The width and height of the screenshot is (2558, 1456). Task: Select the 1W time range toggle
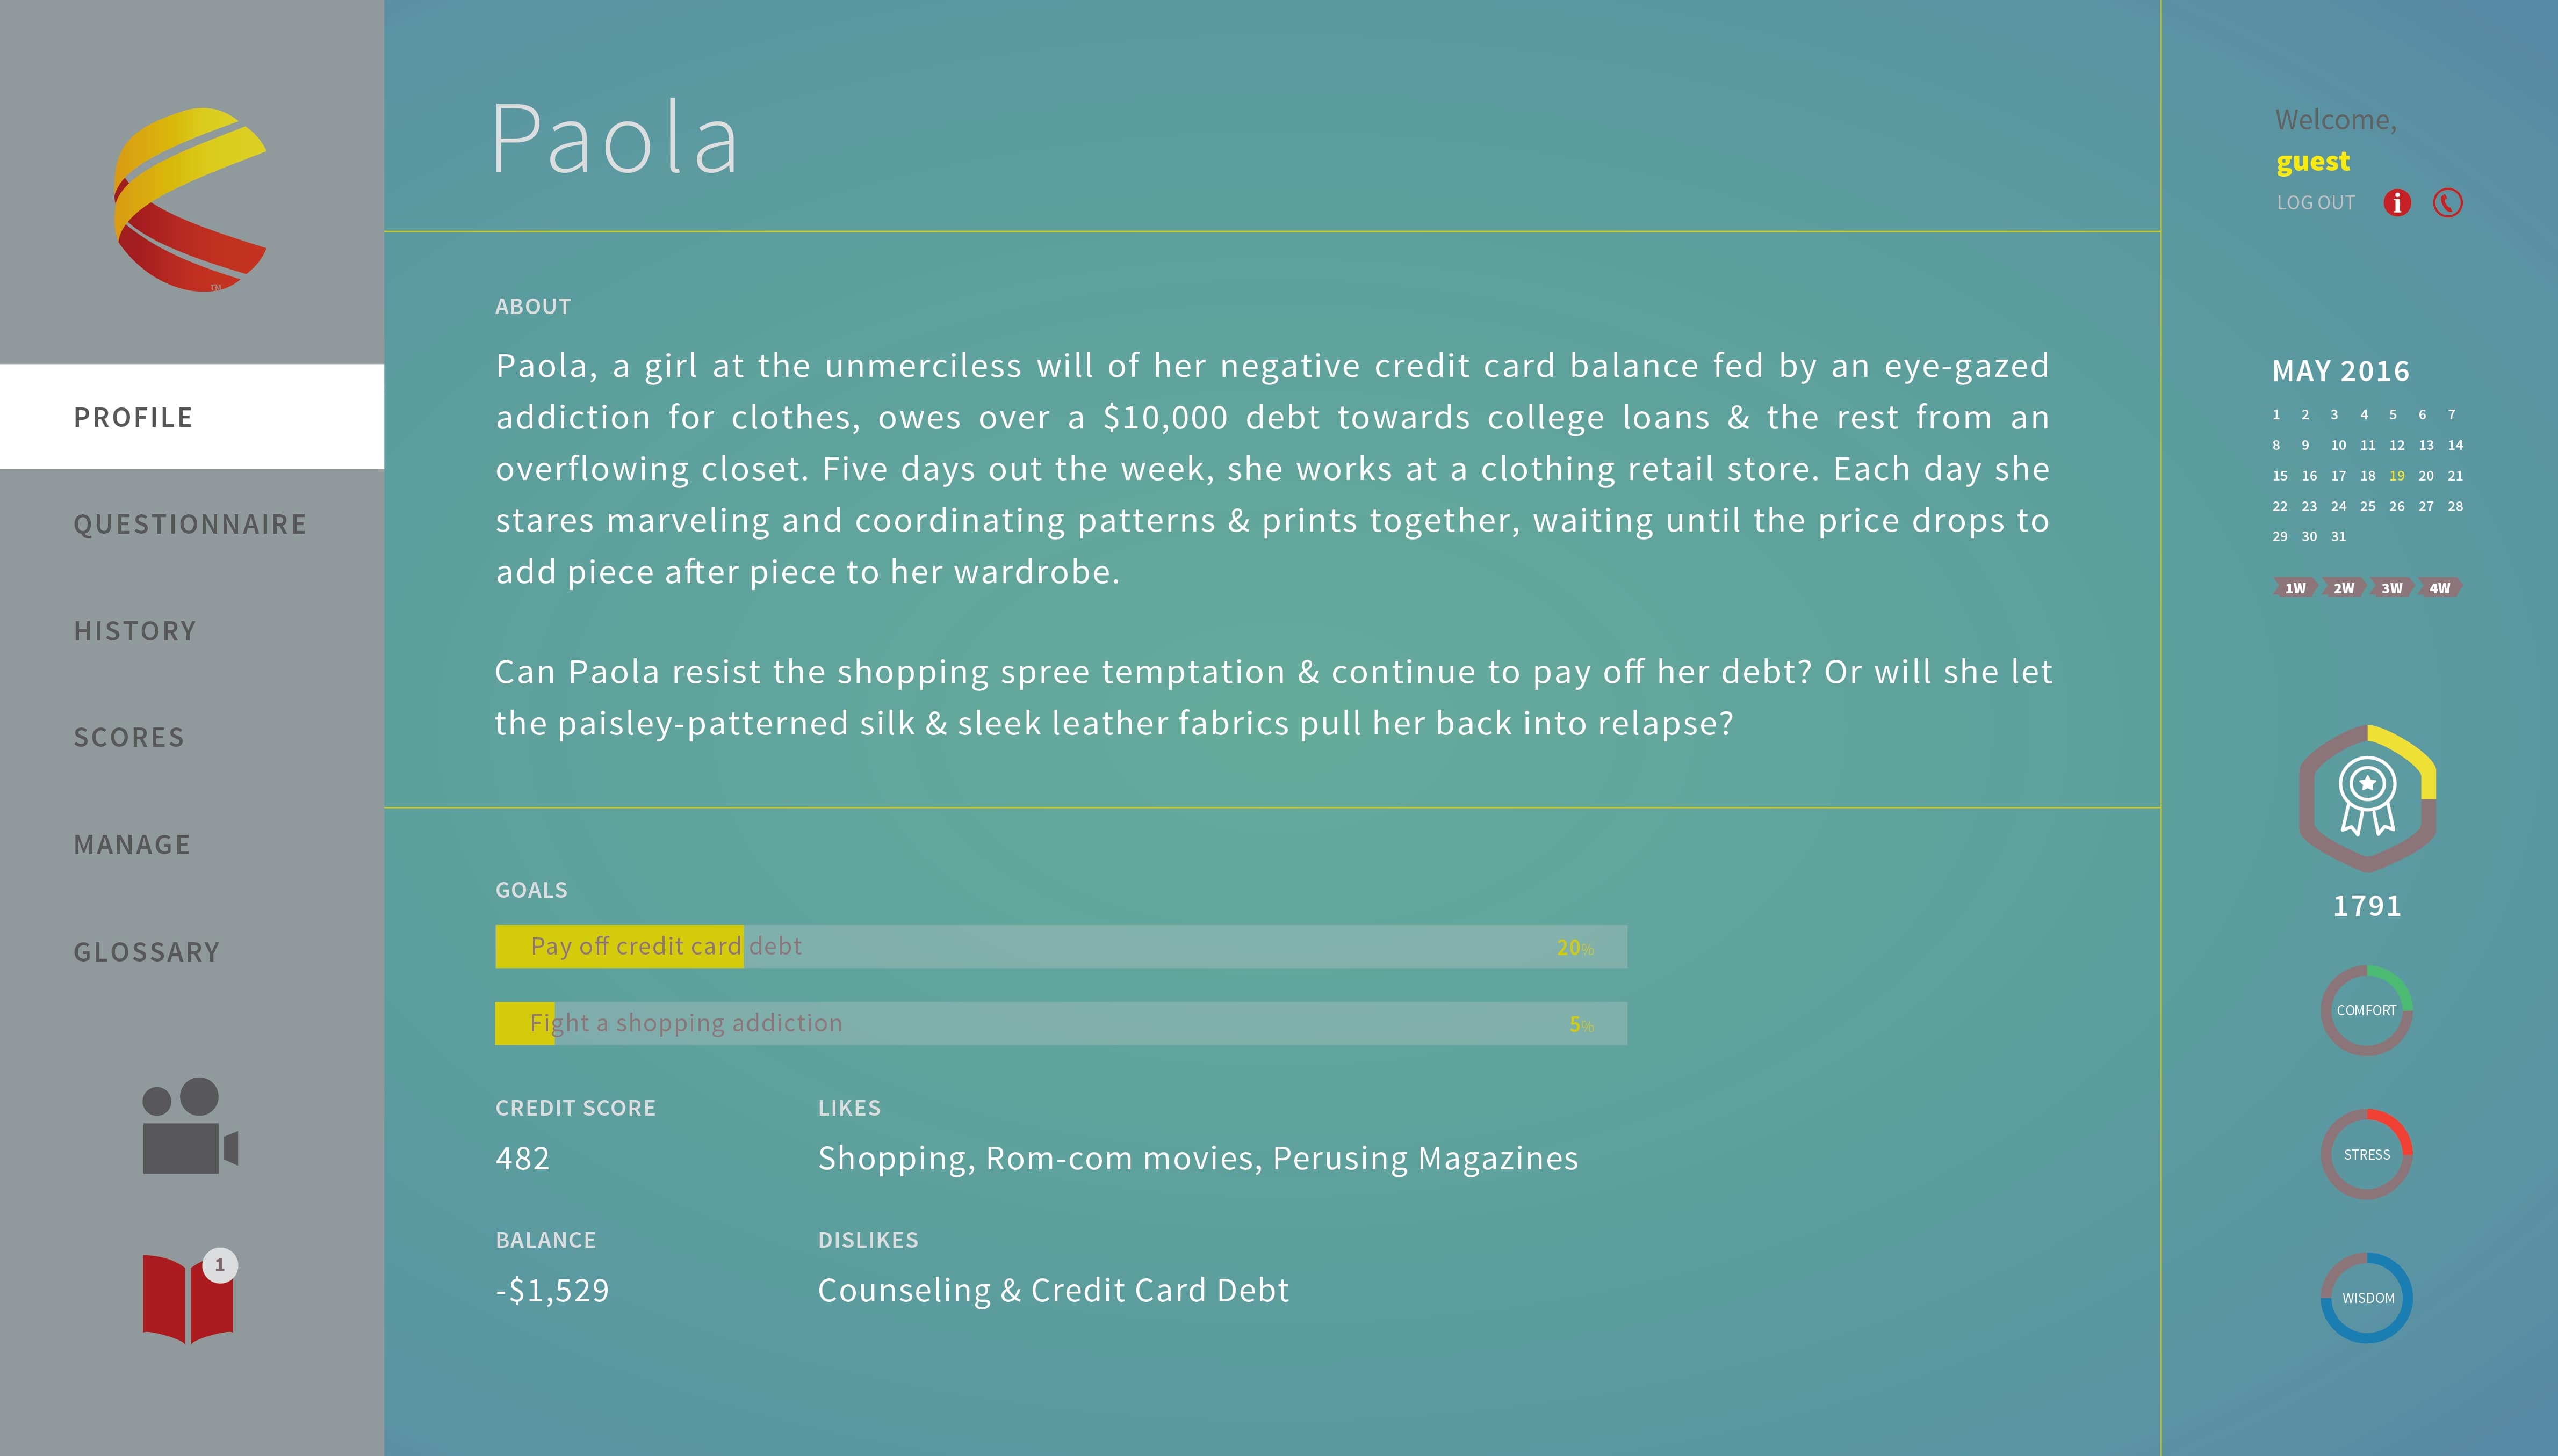coord(2295,588)
